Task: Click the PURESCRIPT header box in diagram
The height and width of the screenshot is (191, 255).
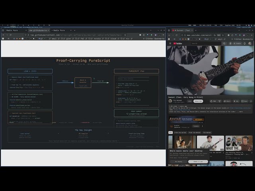Action: click(x=136, y=71)
